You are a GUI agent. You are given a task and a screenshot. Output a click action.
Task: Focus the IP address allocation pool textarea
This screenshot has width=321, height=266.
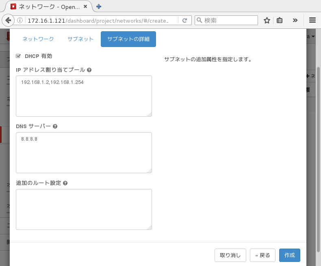point(84,96)
